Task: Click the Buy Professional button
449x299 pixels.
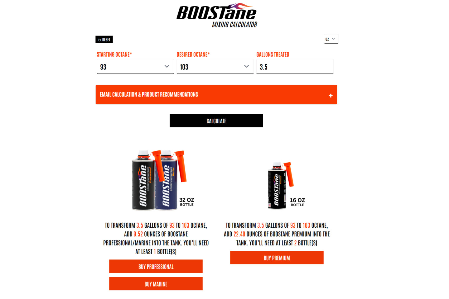Action: click(x=156, y=266)
